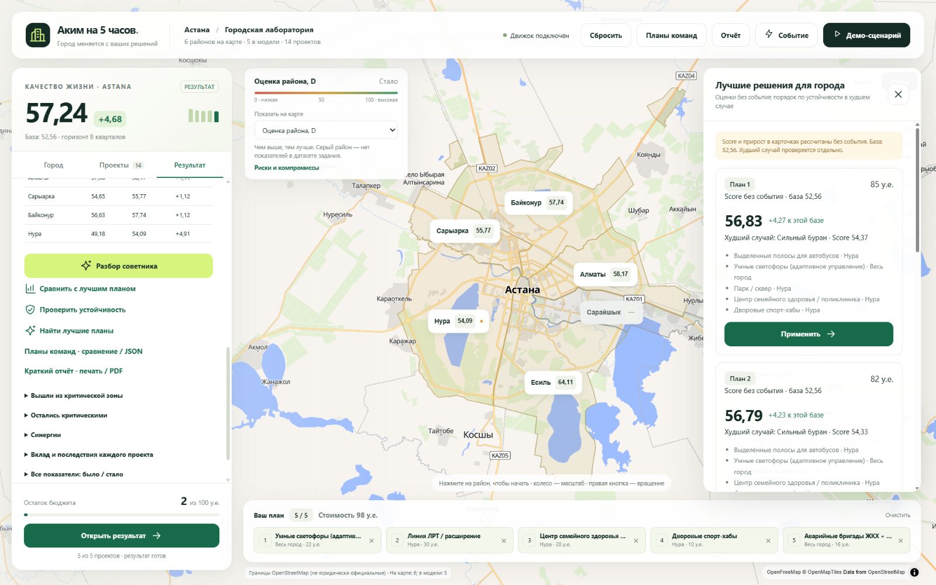936x585 pixels.
Task: Click the Сбросить button
Action: coord(606,35)
